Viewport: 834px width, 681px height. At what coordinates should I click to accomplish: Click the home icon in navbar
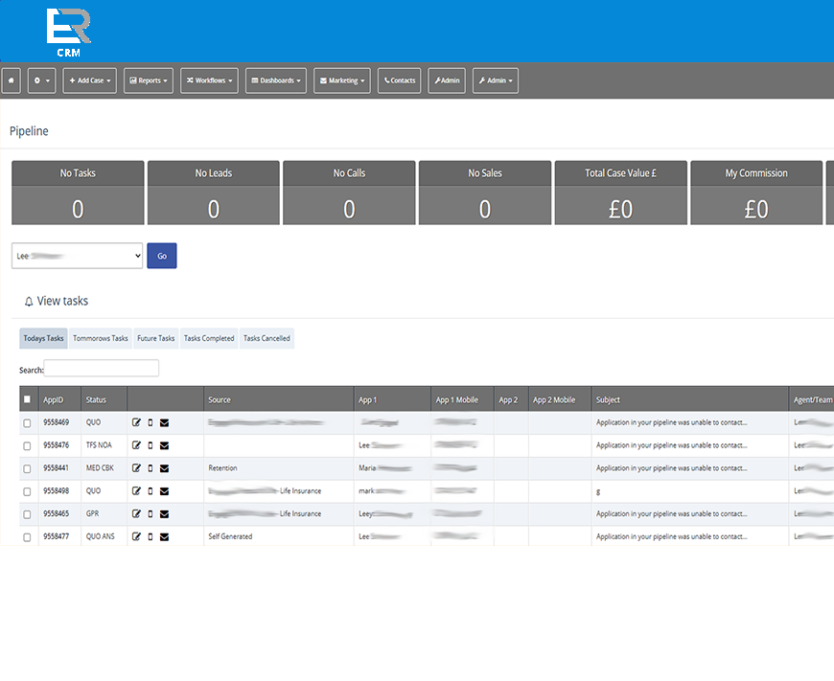click(12, 80)
